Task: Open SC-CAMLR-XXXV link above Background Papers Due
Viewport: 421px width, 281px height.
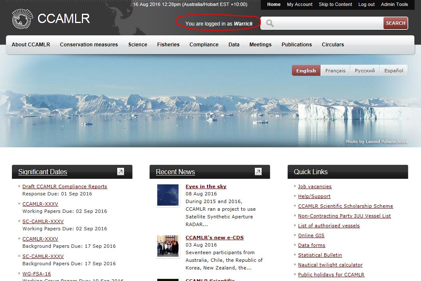Action: click(x=43, y=256)
